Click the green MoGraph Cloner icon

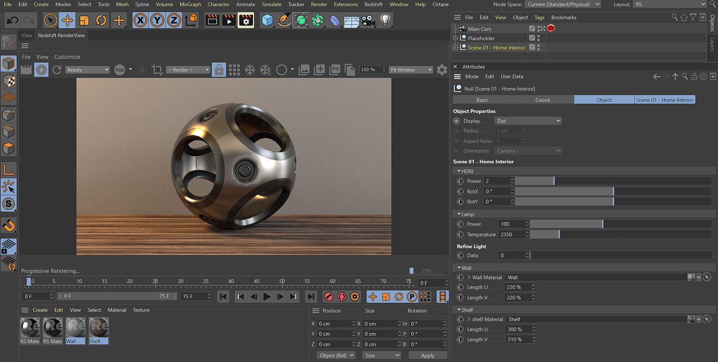click(318, 20)
